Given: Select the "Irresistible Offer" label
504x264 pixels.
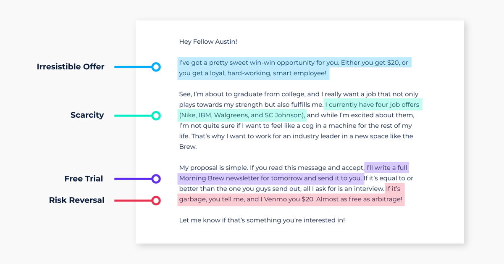Looking at the screenshot, I should click(x=70, y=67).
